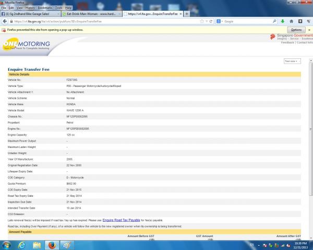
Task: Open the Tools menu
Action: click(x=58, y=8)
